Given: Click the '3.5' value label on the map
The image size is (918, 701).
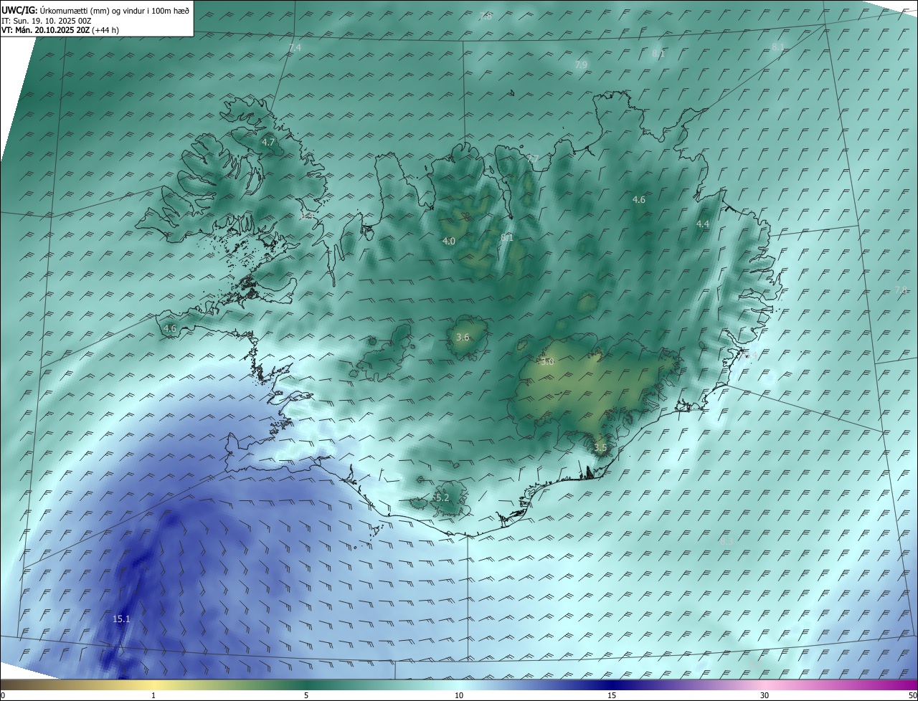Looking at the screenshot, I should (x=600, y=447).
